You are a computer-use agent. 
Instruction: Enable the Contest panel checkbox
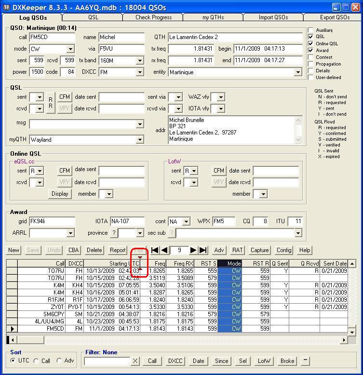pyautogui.click(x=310, y=57)
